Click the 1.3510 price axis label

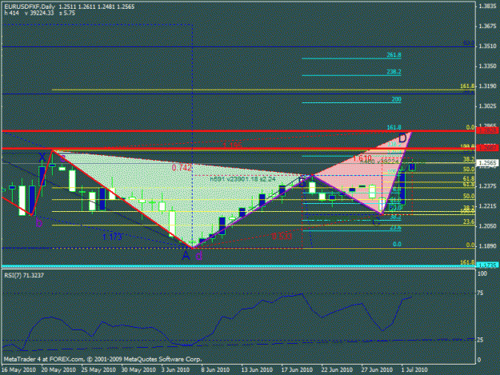pyautogui.click(x=487, y=46)
